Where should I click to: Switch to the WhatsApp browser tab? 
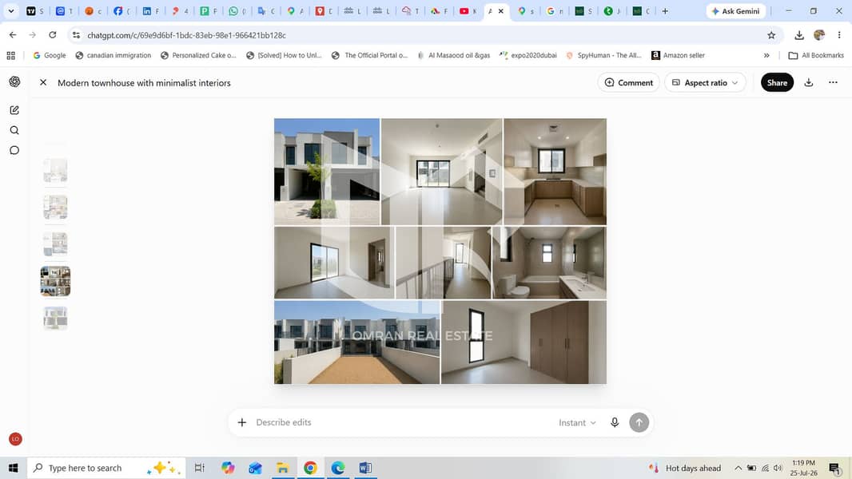237,11
